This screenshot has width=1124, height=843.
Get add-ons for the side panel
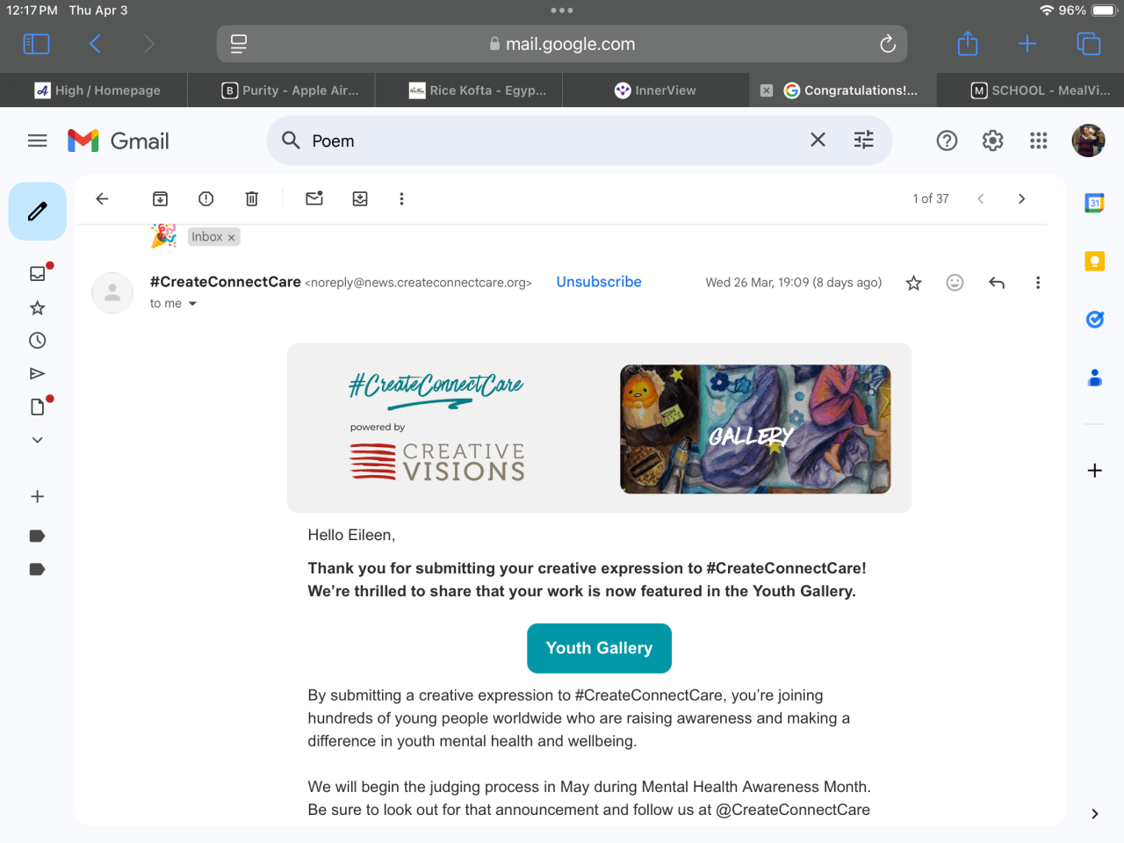coord(1094,471)
